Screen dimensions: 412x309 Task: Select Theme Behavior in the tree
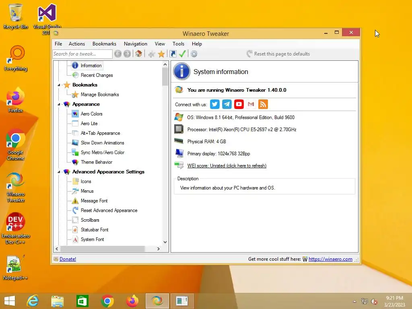(97, 162)
